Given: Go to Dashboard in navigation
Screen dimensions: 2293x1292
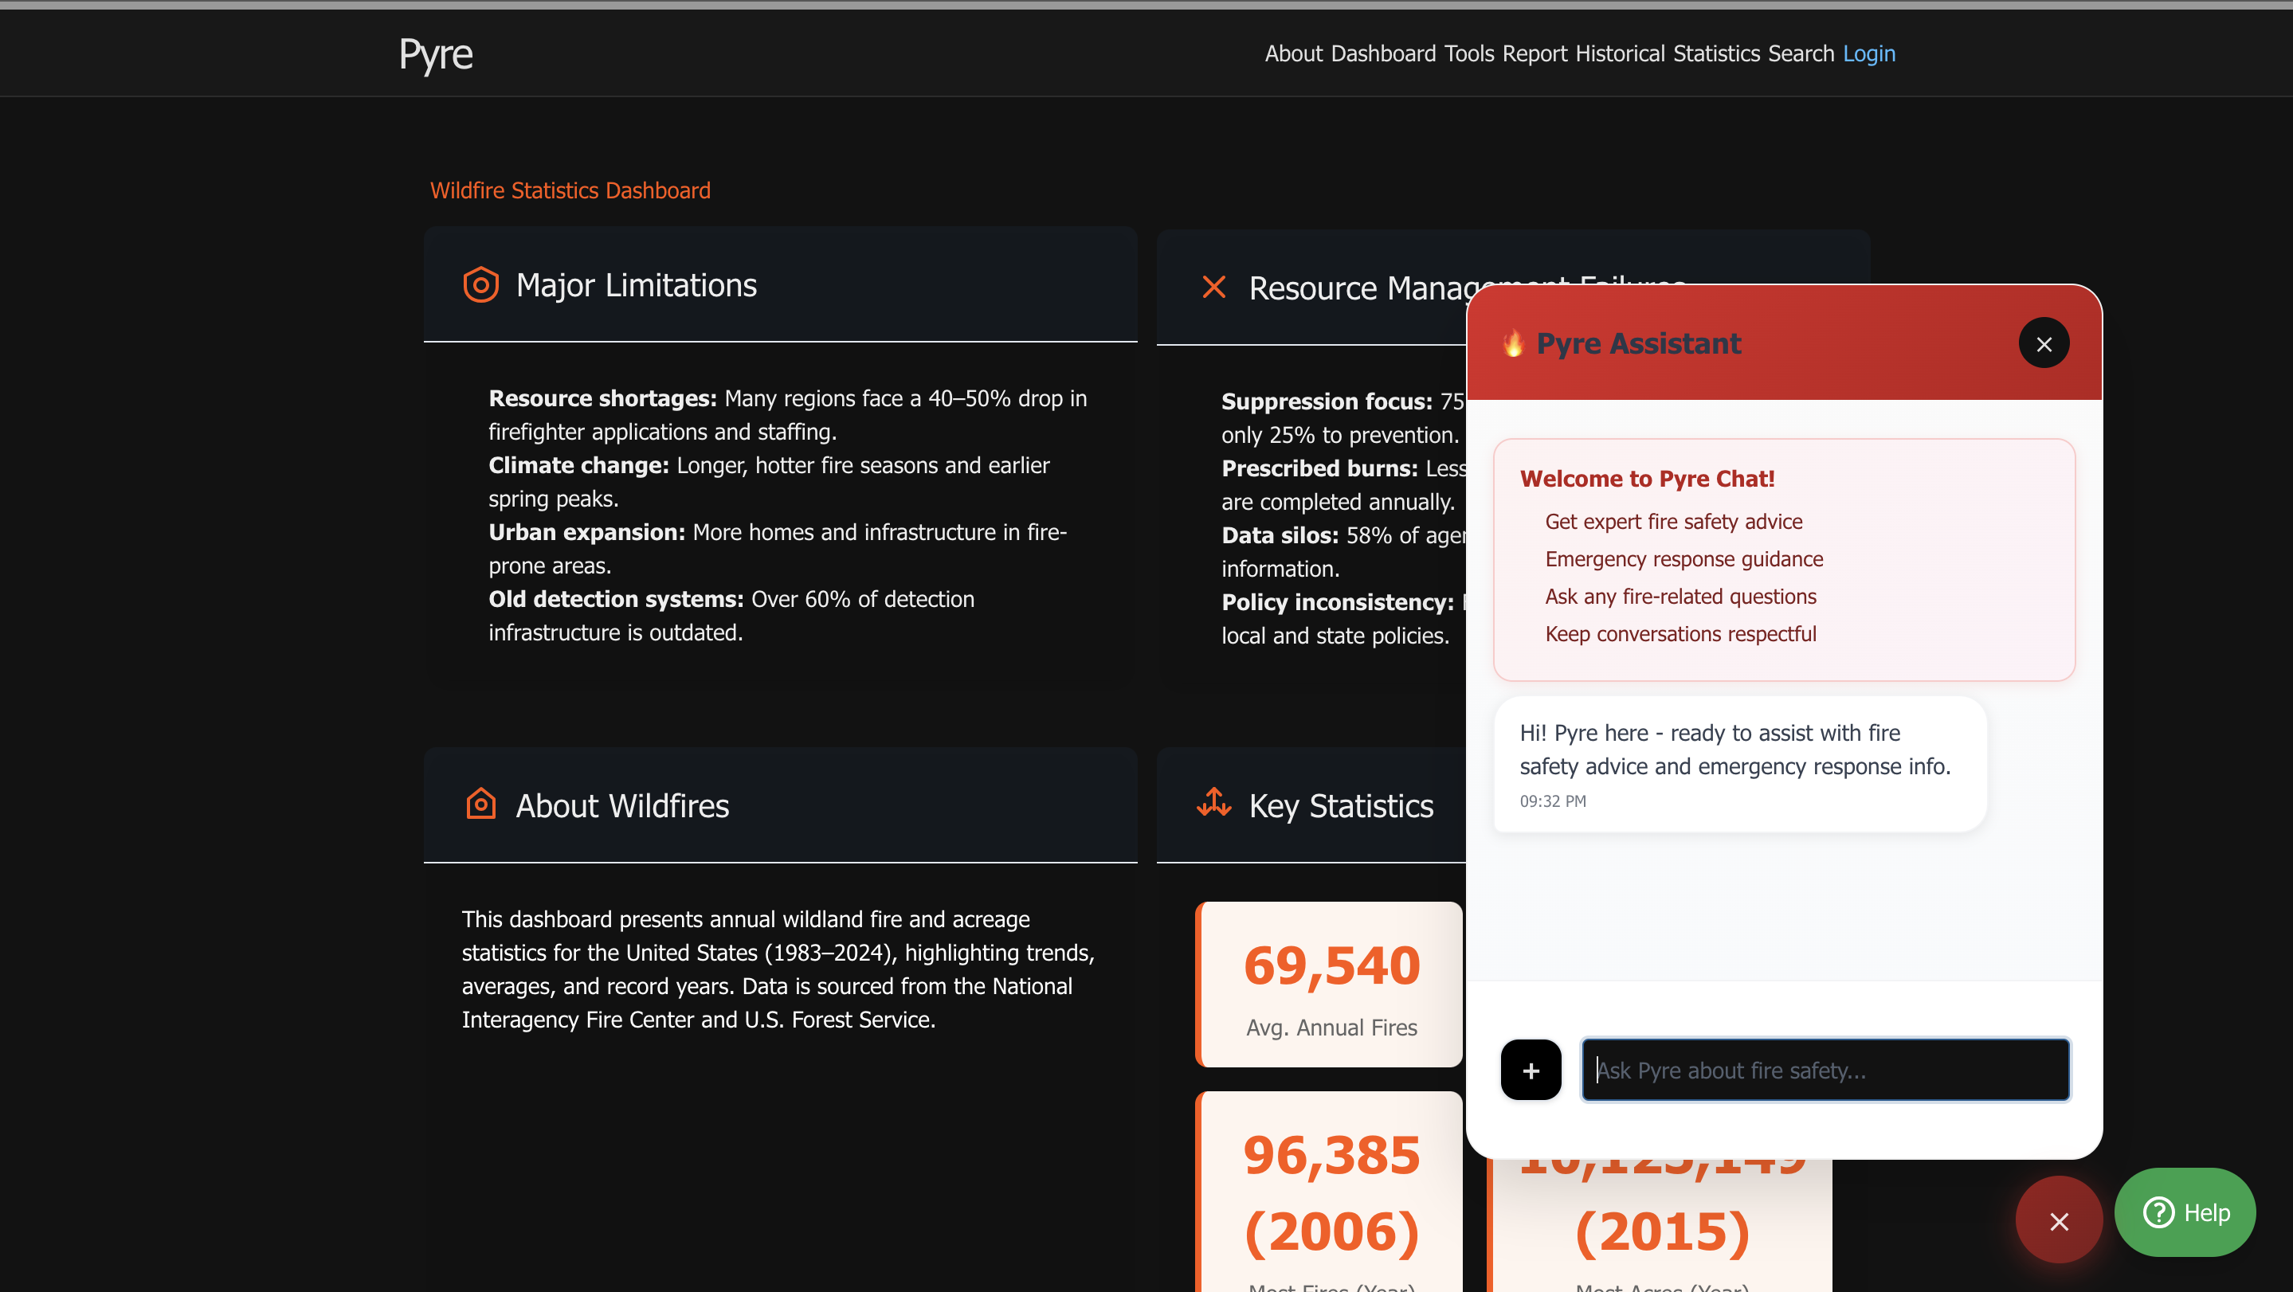Looking at the screenshot, I should pyautogui.click(x=1383, y=53).
